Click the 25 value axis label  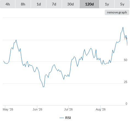click(126, 82)
